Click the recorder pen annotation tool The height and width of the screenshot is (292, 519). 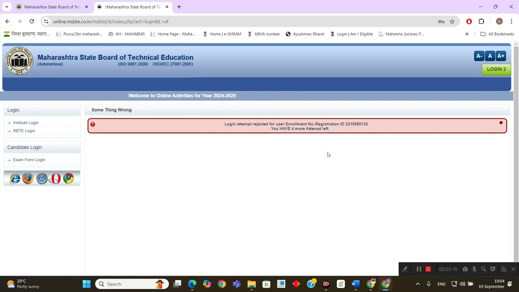(x=405, y=269)
